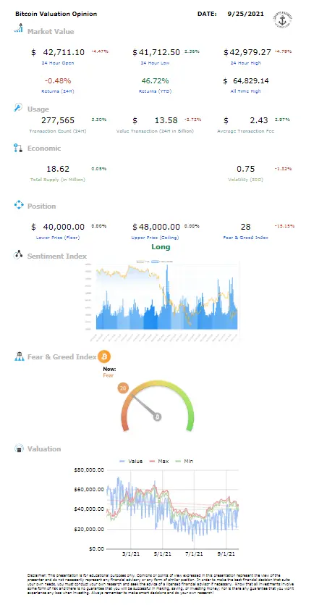Click the Returns (24H) label
This screenshot has width=314, height=605.
click(x=58, y=91)
